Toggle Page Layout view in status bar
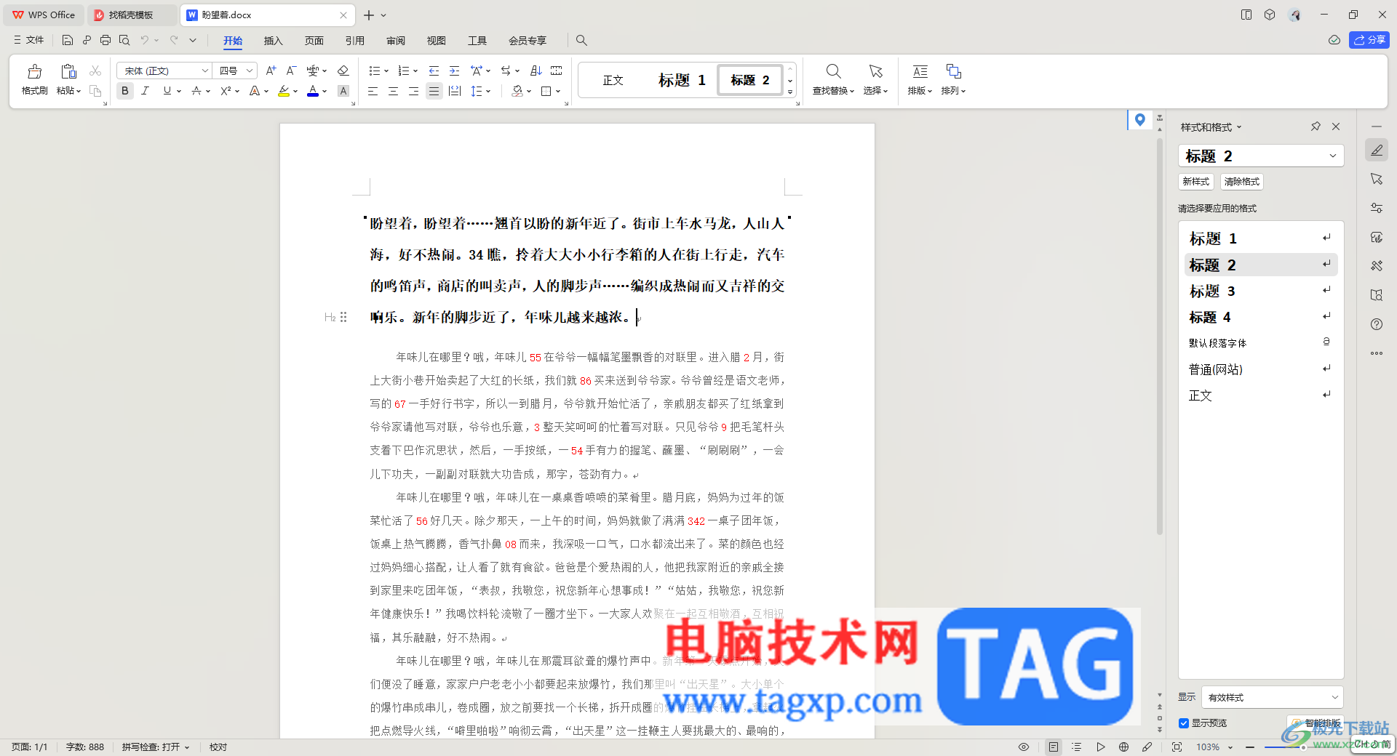Image resolution: width=1397 pixels, height=756 pixels. tap(1053, 747)
